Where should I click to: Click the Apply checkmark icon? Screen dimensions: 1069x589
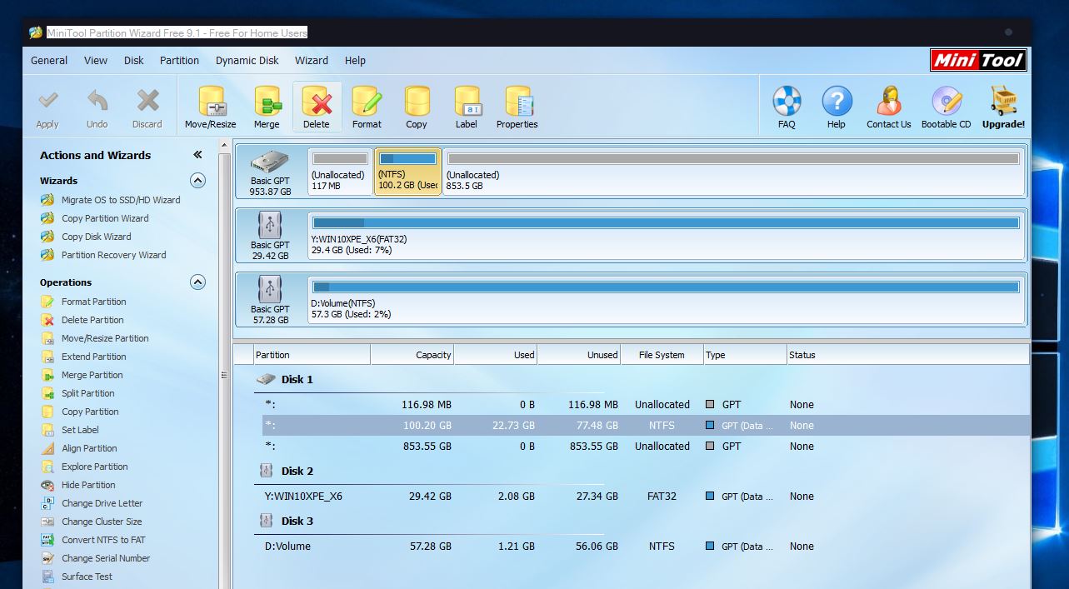coord(47,102)
